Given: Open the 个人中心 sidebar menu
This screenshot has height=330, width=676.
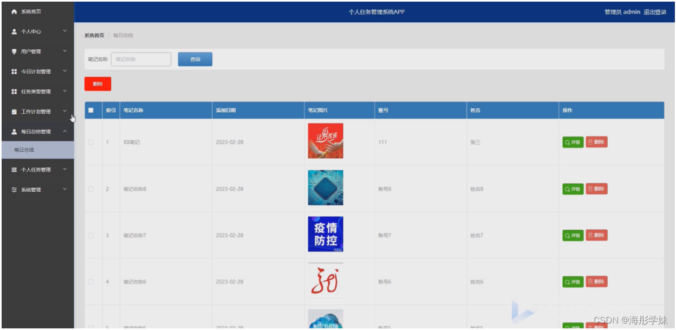Looking at the screenshot, I should coord(38,31).
